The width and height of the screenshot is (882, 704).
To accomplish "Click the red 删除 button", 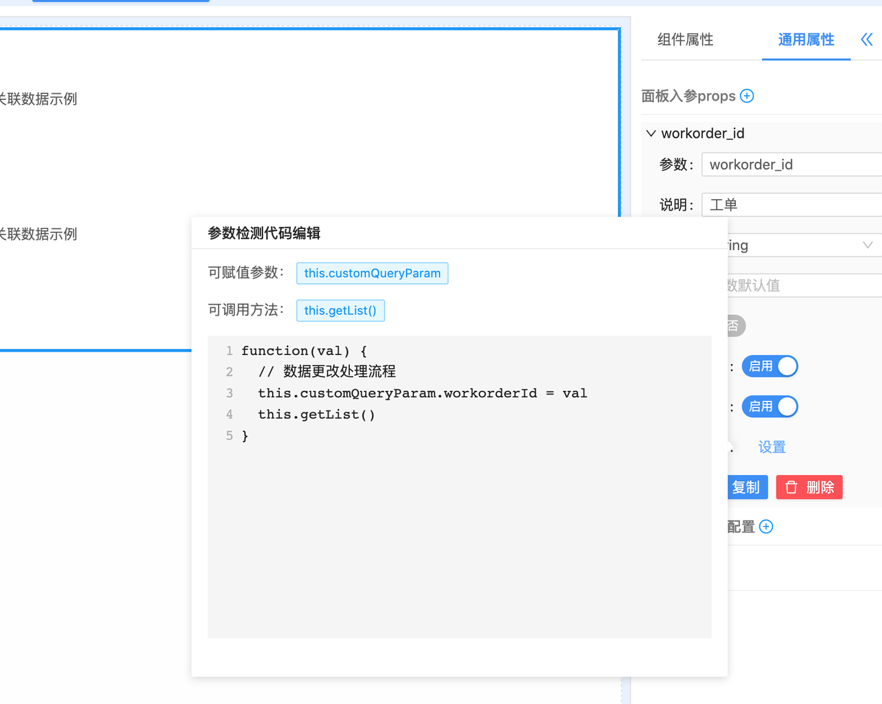I will pyautogui.click(x=809, y=487).
